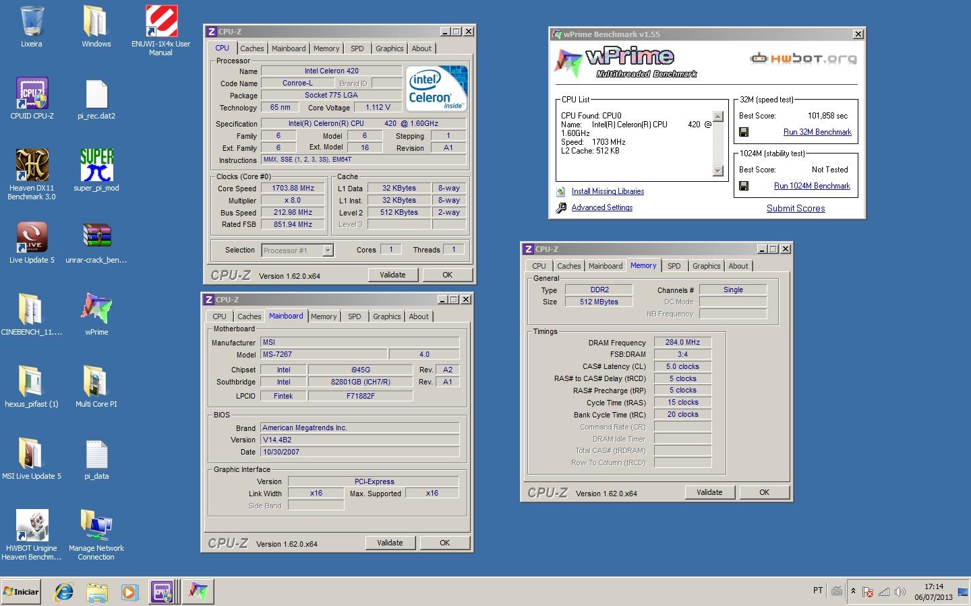Click the HWBOT.org logo in wPrime
The image size is (971, 606).
coord(804,59)
